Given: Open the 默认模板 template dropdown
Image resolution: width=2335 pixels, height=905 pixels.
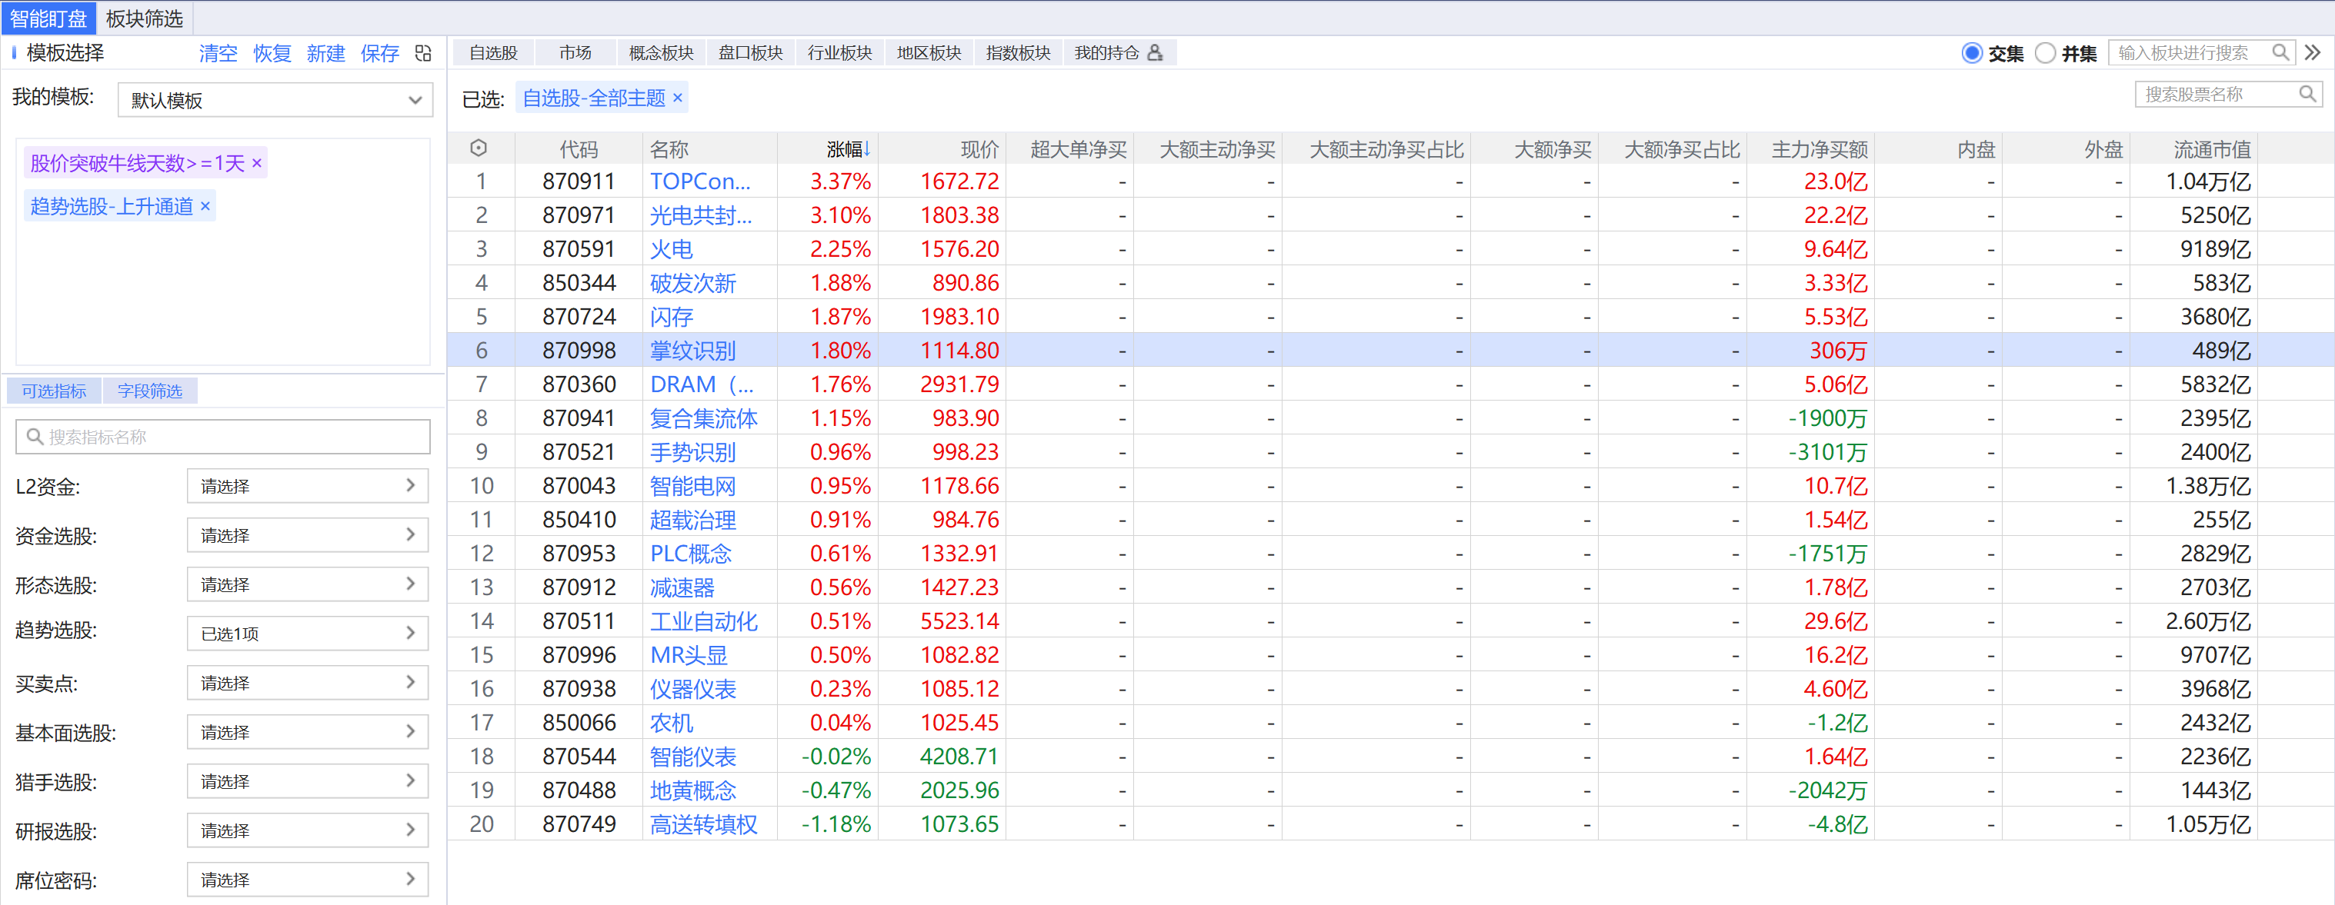Looking at the screenshot, I should pyautogui.click(x=275, y=101).
